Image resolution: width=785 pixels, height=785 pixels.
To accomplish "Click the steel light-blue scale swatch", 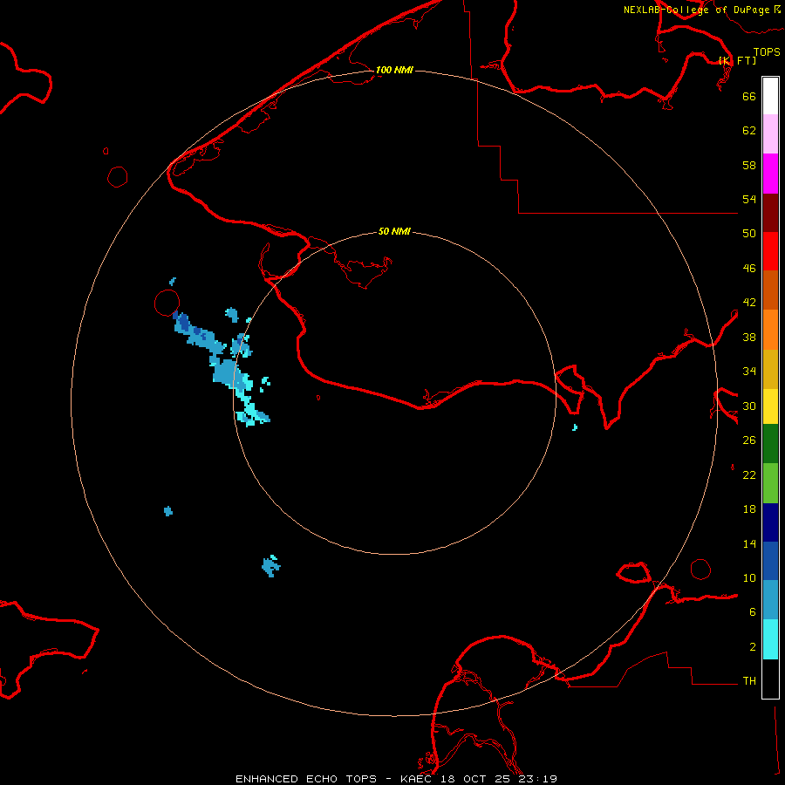I will click(770, 599).
